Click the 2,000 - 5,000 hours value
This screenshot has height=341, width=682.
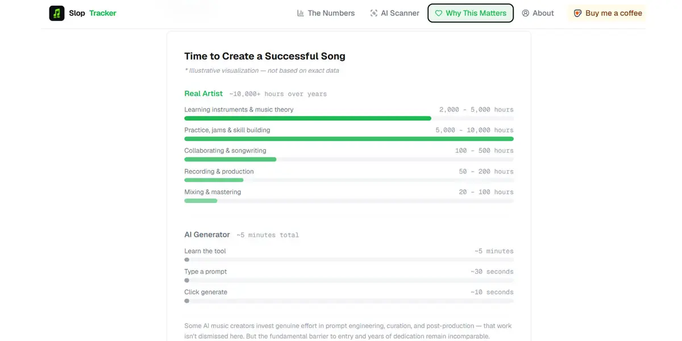click(x=476, y=110)
